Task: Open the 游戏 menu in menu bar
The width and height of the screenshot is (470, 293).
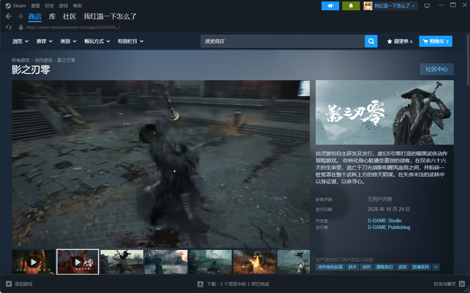Action: pos(63,6)
